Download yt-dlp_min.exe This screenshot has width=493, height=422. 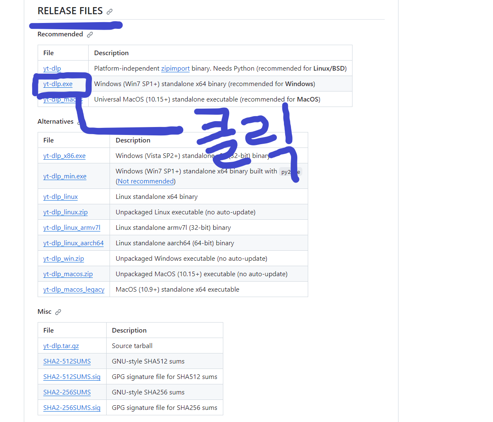(x=65, y=176)
